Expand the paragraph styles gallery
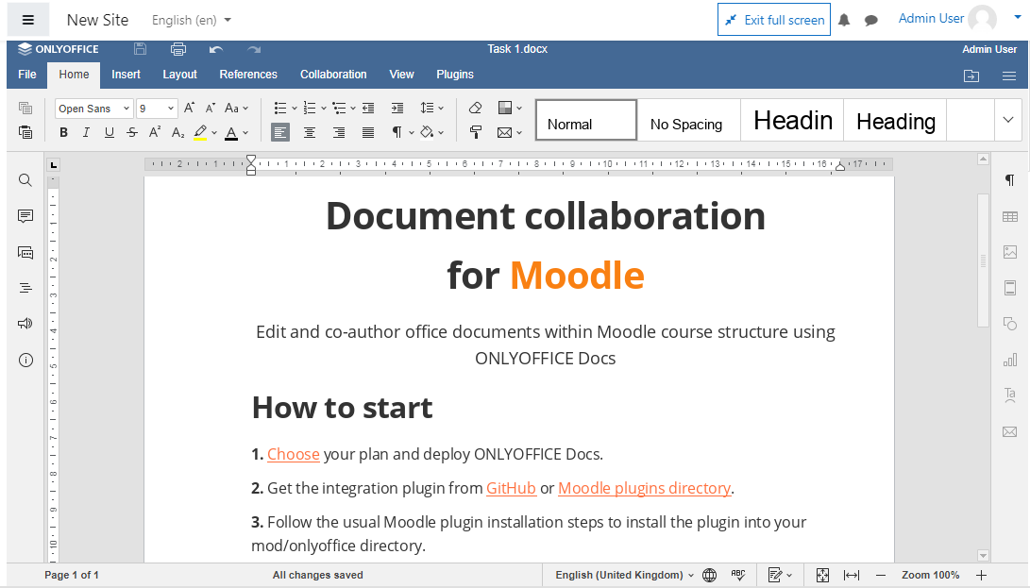 coord(1007,120)
